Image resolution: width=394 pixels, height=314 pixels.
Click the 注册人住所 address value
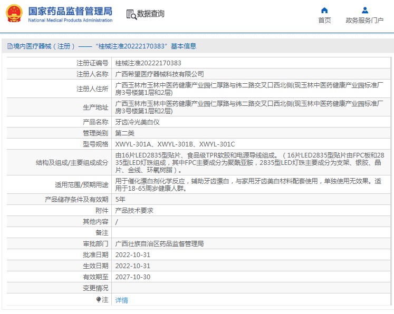pos(249,89)
